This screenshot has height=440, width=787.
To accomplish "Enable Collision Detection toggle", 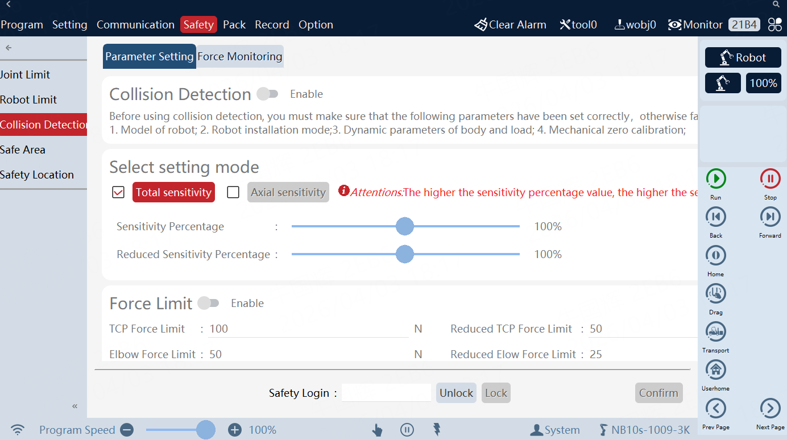I will coord(267,93).
